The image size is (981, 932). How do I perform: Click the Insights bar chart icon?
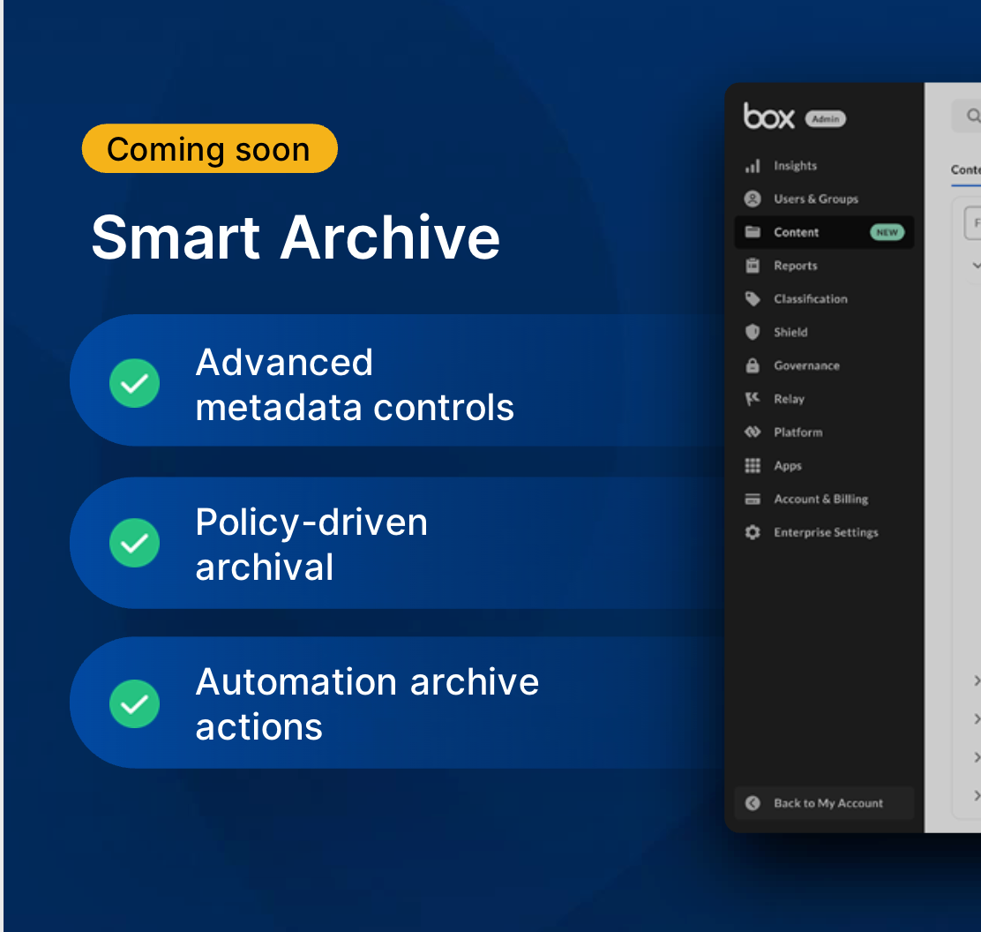click(753, 166)
